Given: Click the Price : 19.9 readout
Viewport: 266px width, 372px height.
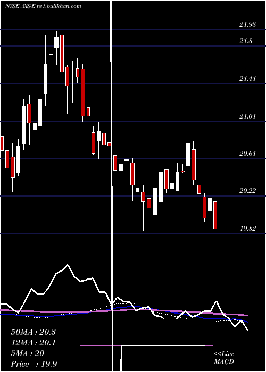Looking at the screenshot, I should coord(34,364).
